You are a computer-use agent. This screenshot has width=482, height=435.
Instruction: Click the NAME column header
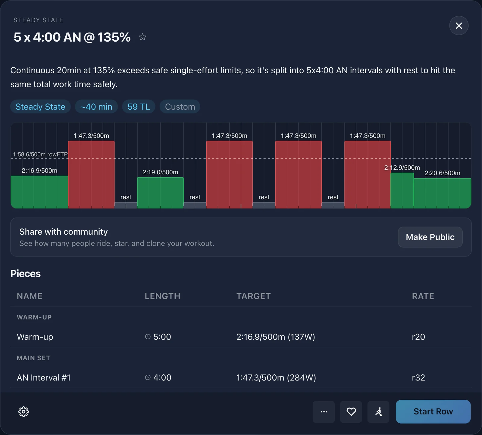tap(30, 296)
